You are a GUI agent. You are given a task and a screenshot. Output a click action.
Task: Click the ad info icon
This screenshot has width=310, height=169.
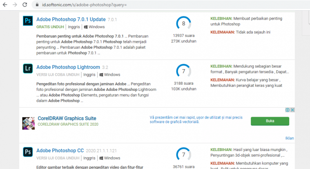[x=288, y=110]
